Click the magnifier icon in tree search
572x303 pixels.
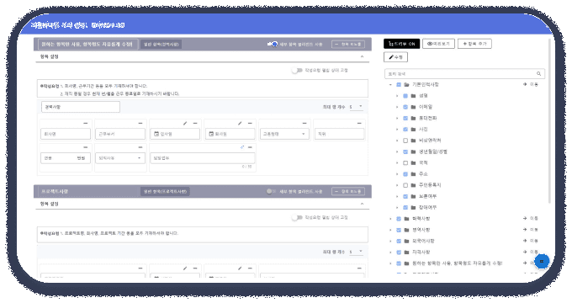(538, 74)
